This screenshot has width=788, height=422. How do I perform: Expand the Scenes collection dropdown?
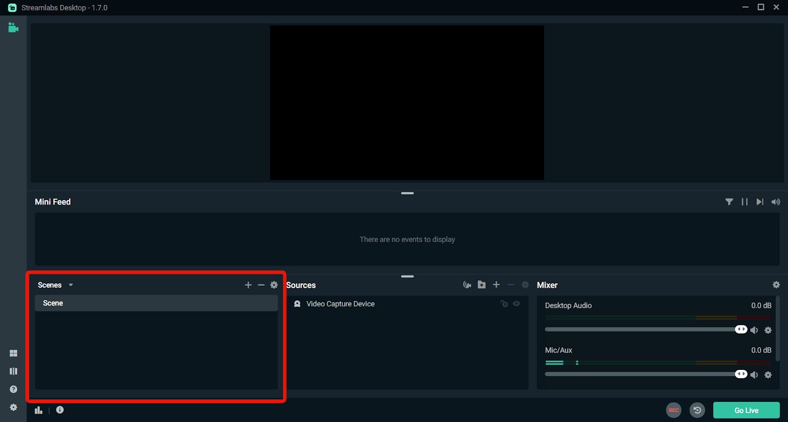[x=71, y=285]
